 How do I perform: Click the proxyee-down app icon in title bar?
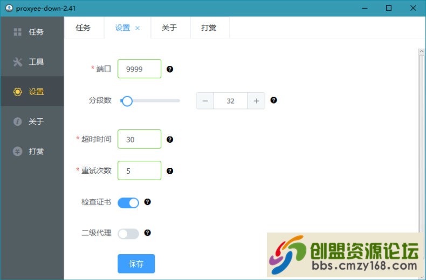(x=9, y=8)
